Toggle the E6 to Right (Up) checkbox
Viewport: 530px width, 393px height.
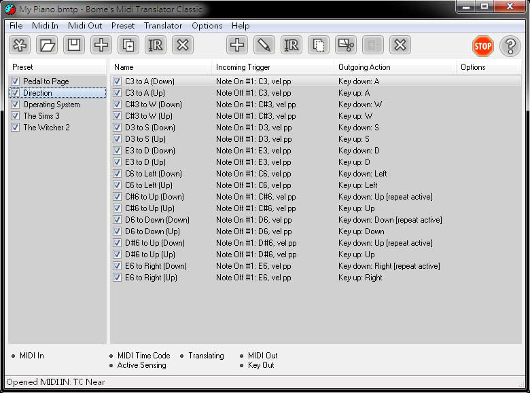click(x=117, y=278)
